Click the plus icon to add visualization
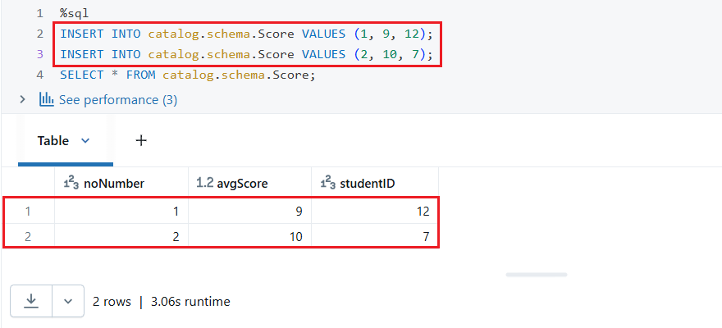This screenshot has width=722, height=328. [141, 140]
